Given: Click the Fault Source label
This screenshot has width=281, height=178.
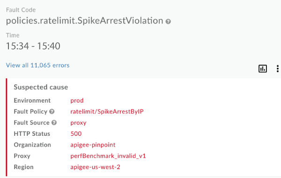Looking at the screenshot, I should (x=31, y=123).
